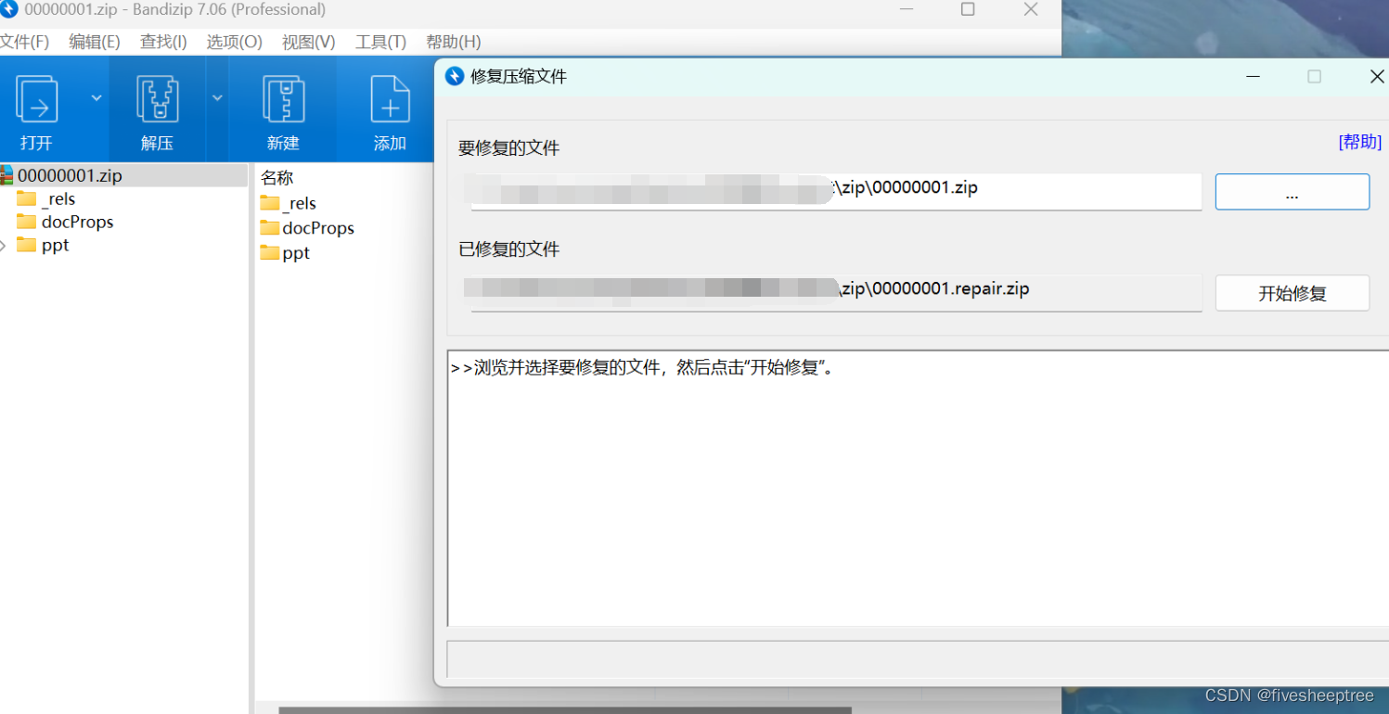
Task: Open the 查找(I) menu
Action: point(162,42)
